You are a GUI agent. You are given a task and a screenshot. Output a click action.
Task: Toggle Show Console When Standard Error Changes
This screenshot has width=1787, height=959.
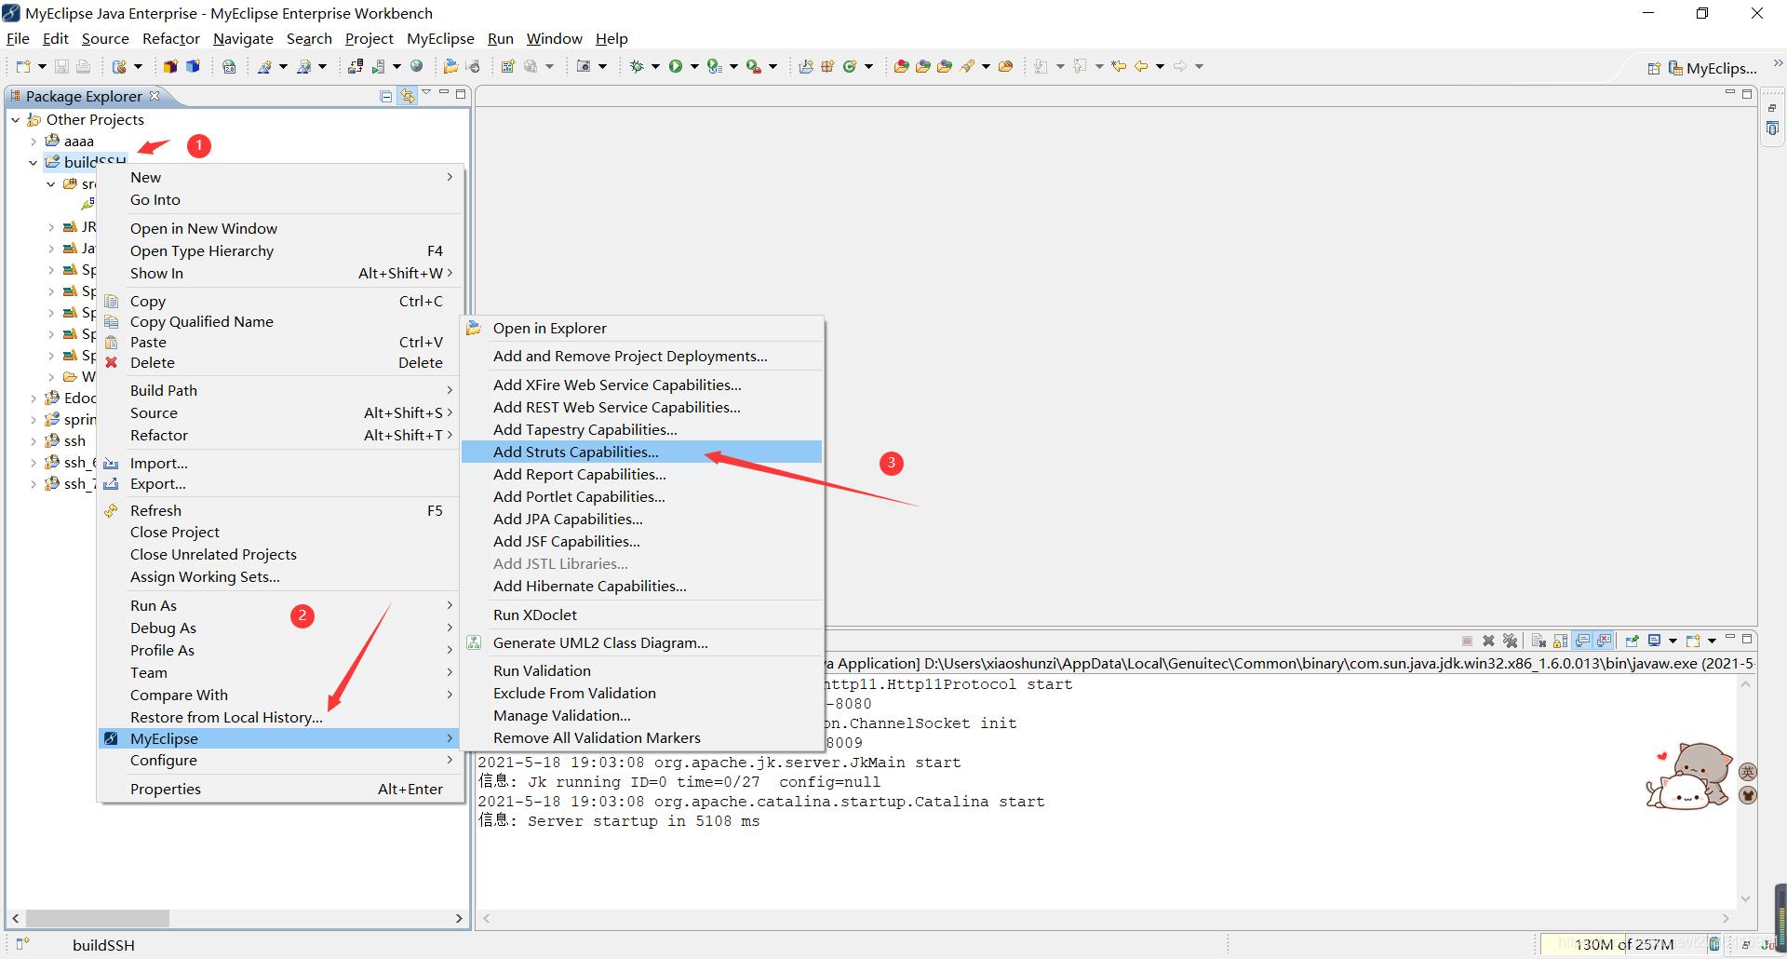1604,641
